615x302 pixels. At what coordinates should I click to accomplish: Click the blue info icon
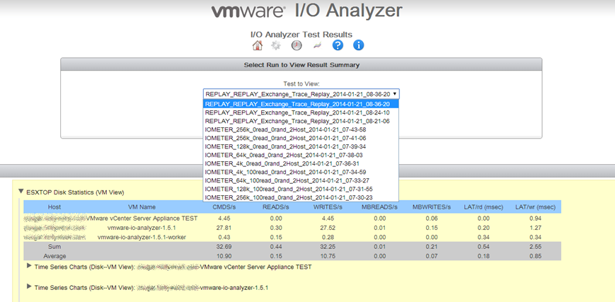point(358,46)
